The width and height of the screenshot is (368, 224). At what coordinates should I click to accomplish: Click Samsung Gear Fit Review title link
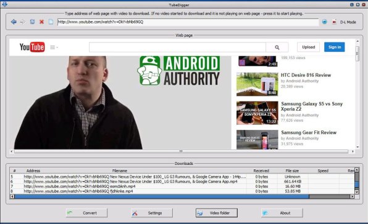point(309,132)
